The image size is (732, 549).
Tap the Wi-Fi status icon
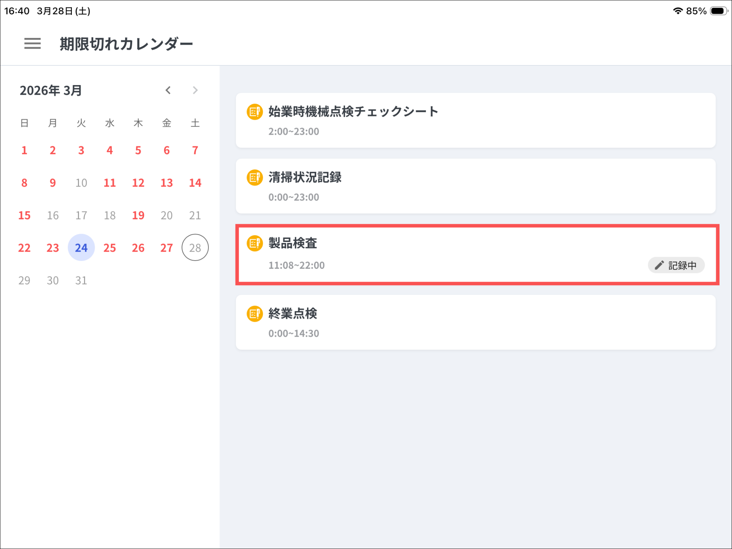[x=677, y=11]
